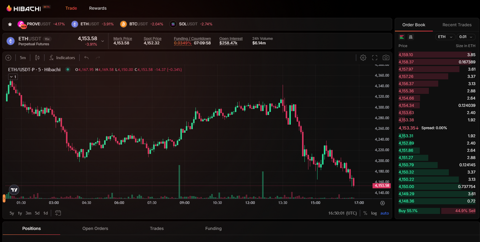Viewport: 480px width, 242px height.
Task: Click the green market status dot
Action: [x=68, y=69]
